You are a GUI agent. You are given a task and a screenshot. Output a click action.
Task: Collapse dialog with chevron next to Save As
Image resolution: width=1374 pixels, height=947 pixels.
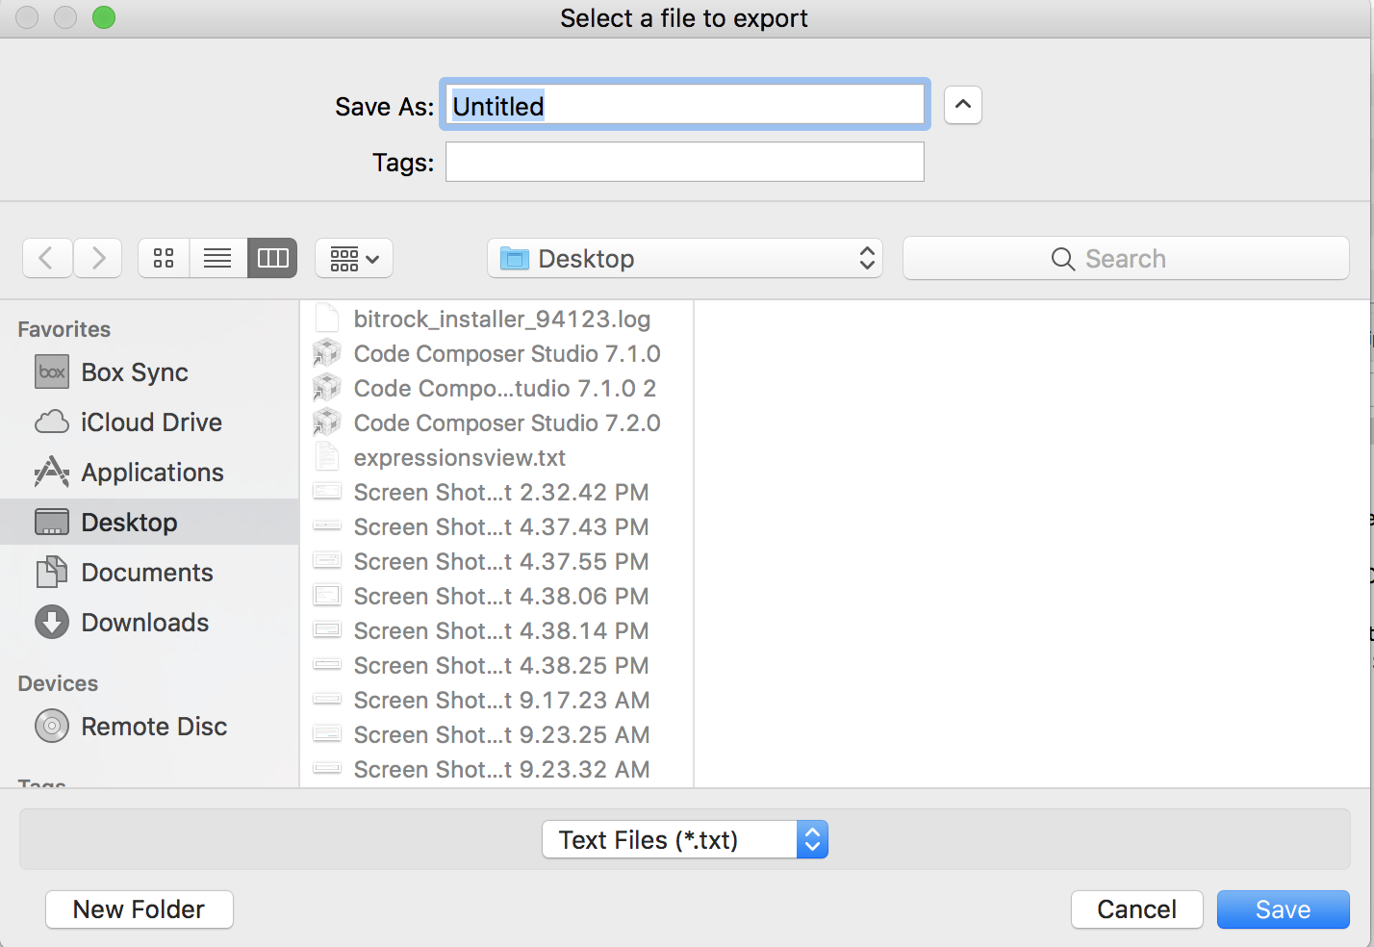click(x=962, y=105)
